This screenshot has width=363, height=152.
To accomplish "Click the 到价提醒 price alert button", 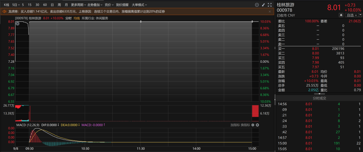I will click(122, 5).
